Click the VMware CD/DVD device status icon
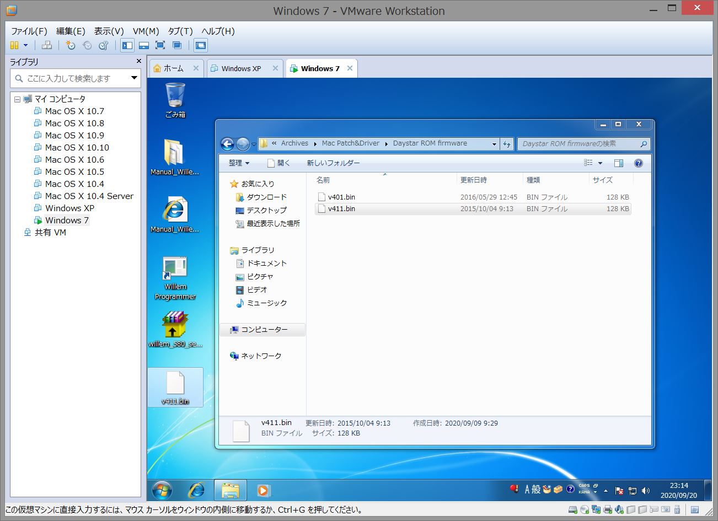 tap(585, 509)
